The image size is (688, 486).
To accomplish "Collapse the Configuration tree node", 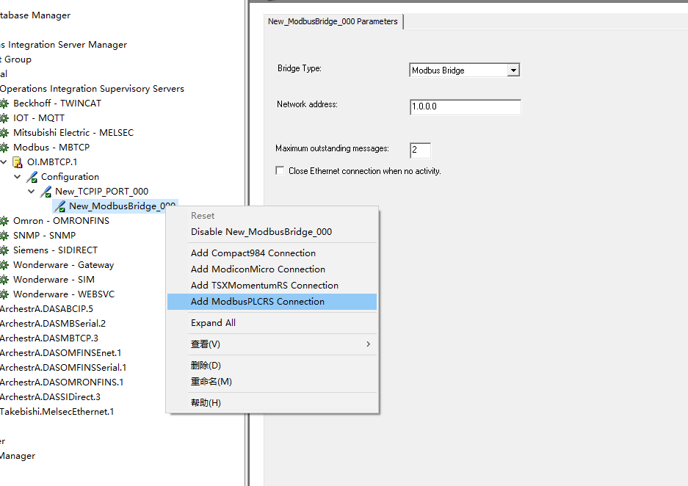I will [18, 177].
